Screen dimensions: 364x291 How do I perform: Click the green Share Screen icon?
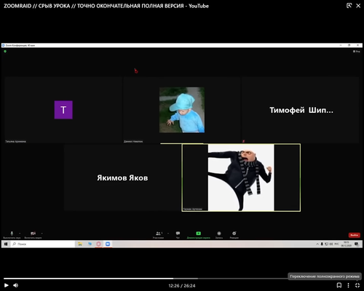click(x=199, y=234)
